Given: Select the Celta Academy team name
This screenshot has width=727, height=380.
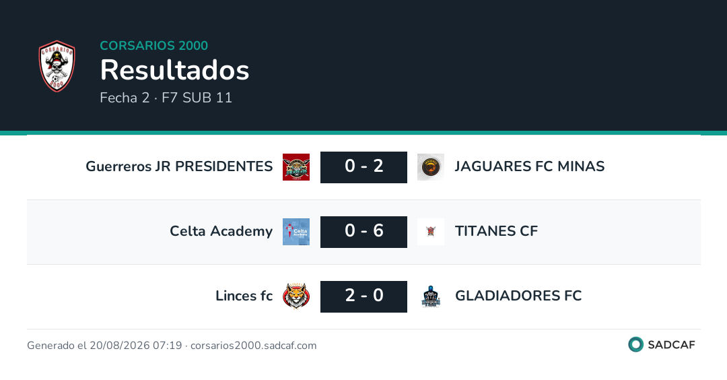Looking at the screenshot, I should [221, 231].
